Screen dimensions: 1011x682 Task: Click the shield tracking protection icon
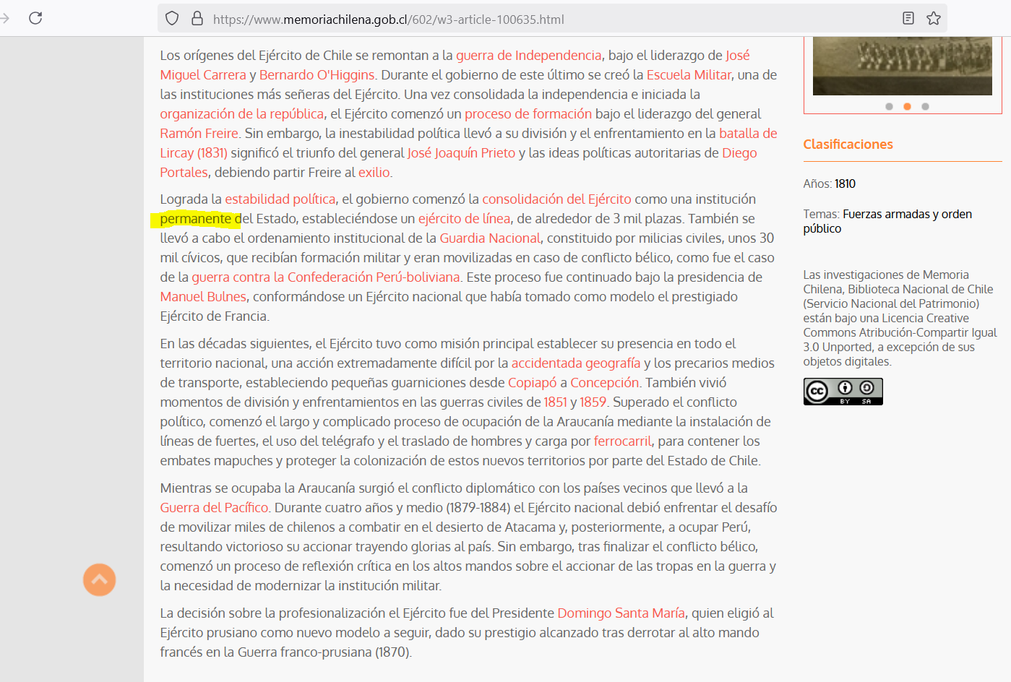coord(172,18)
